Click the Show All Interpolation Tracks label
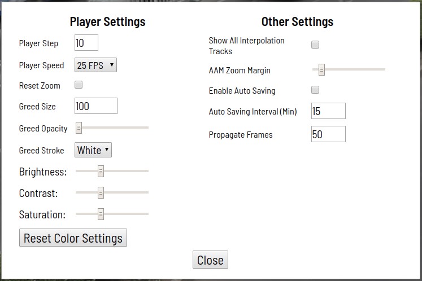422x281 pixels. (246, 46)
